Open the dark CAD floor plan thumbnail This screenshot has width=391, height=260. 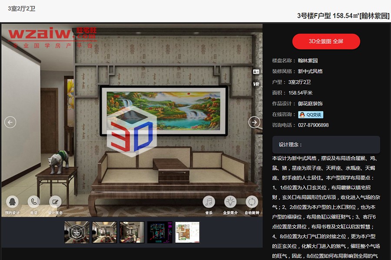pos(159,232)
